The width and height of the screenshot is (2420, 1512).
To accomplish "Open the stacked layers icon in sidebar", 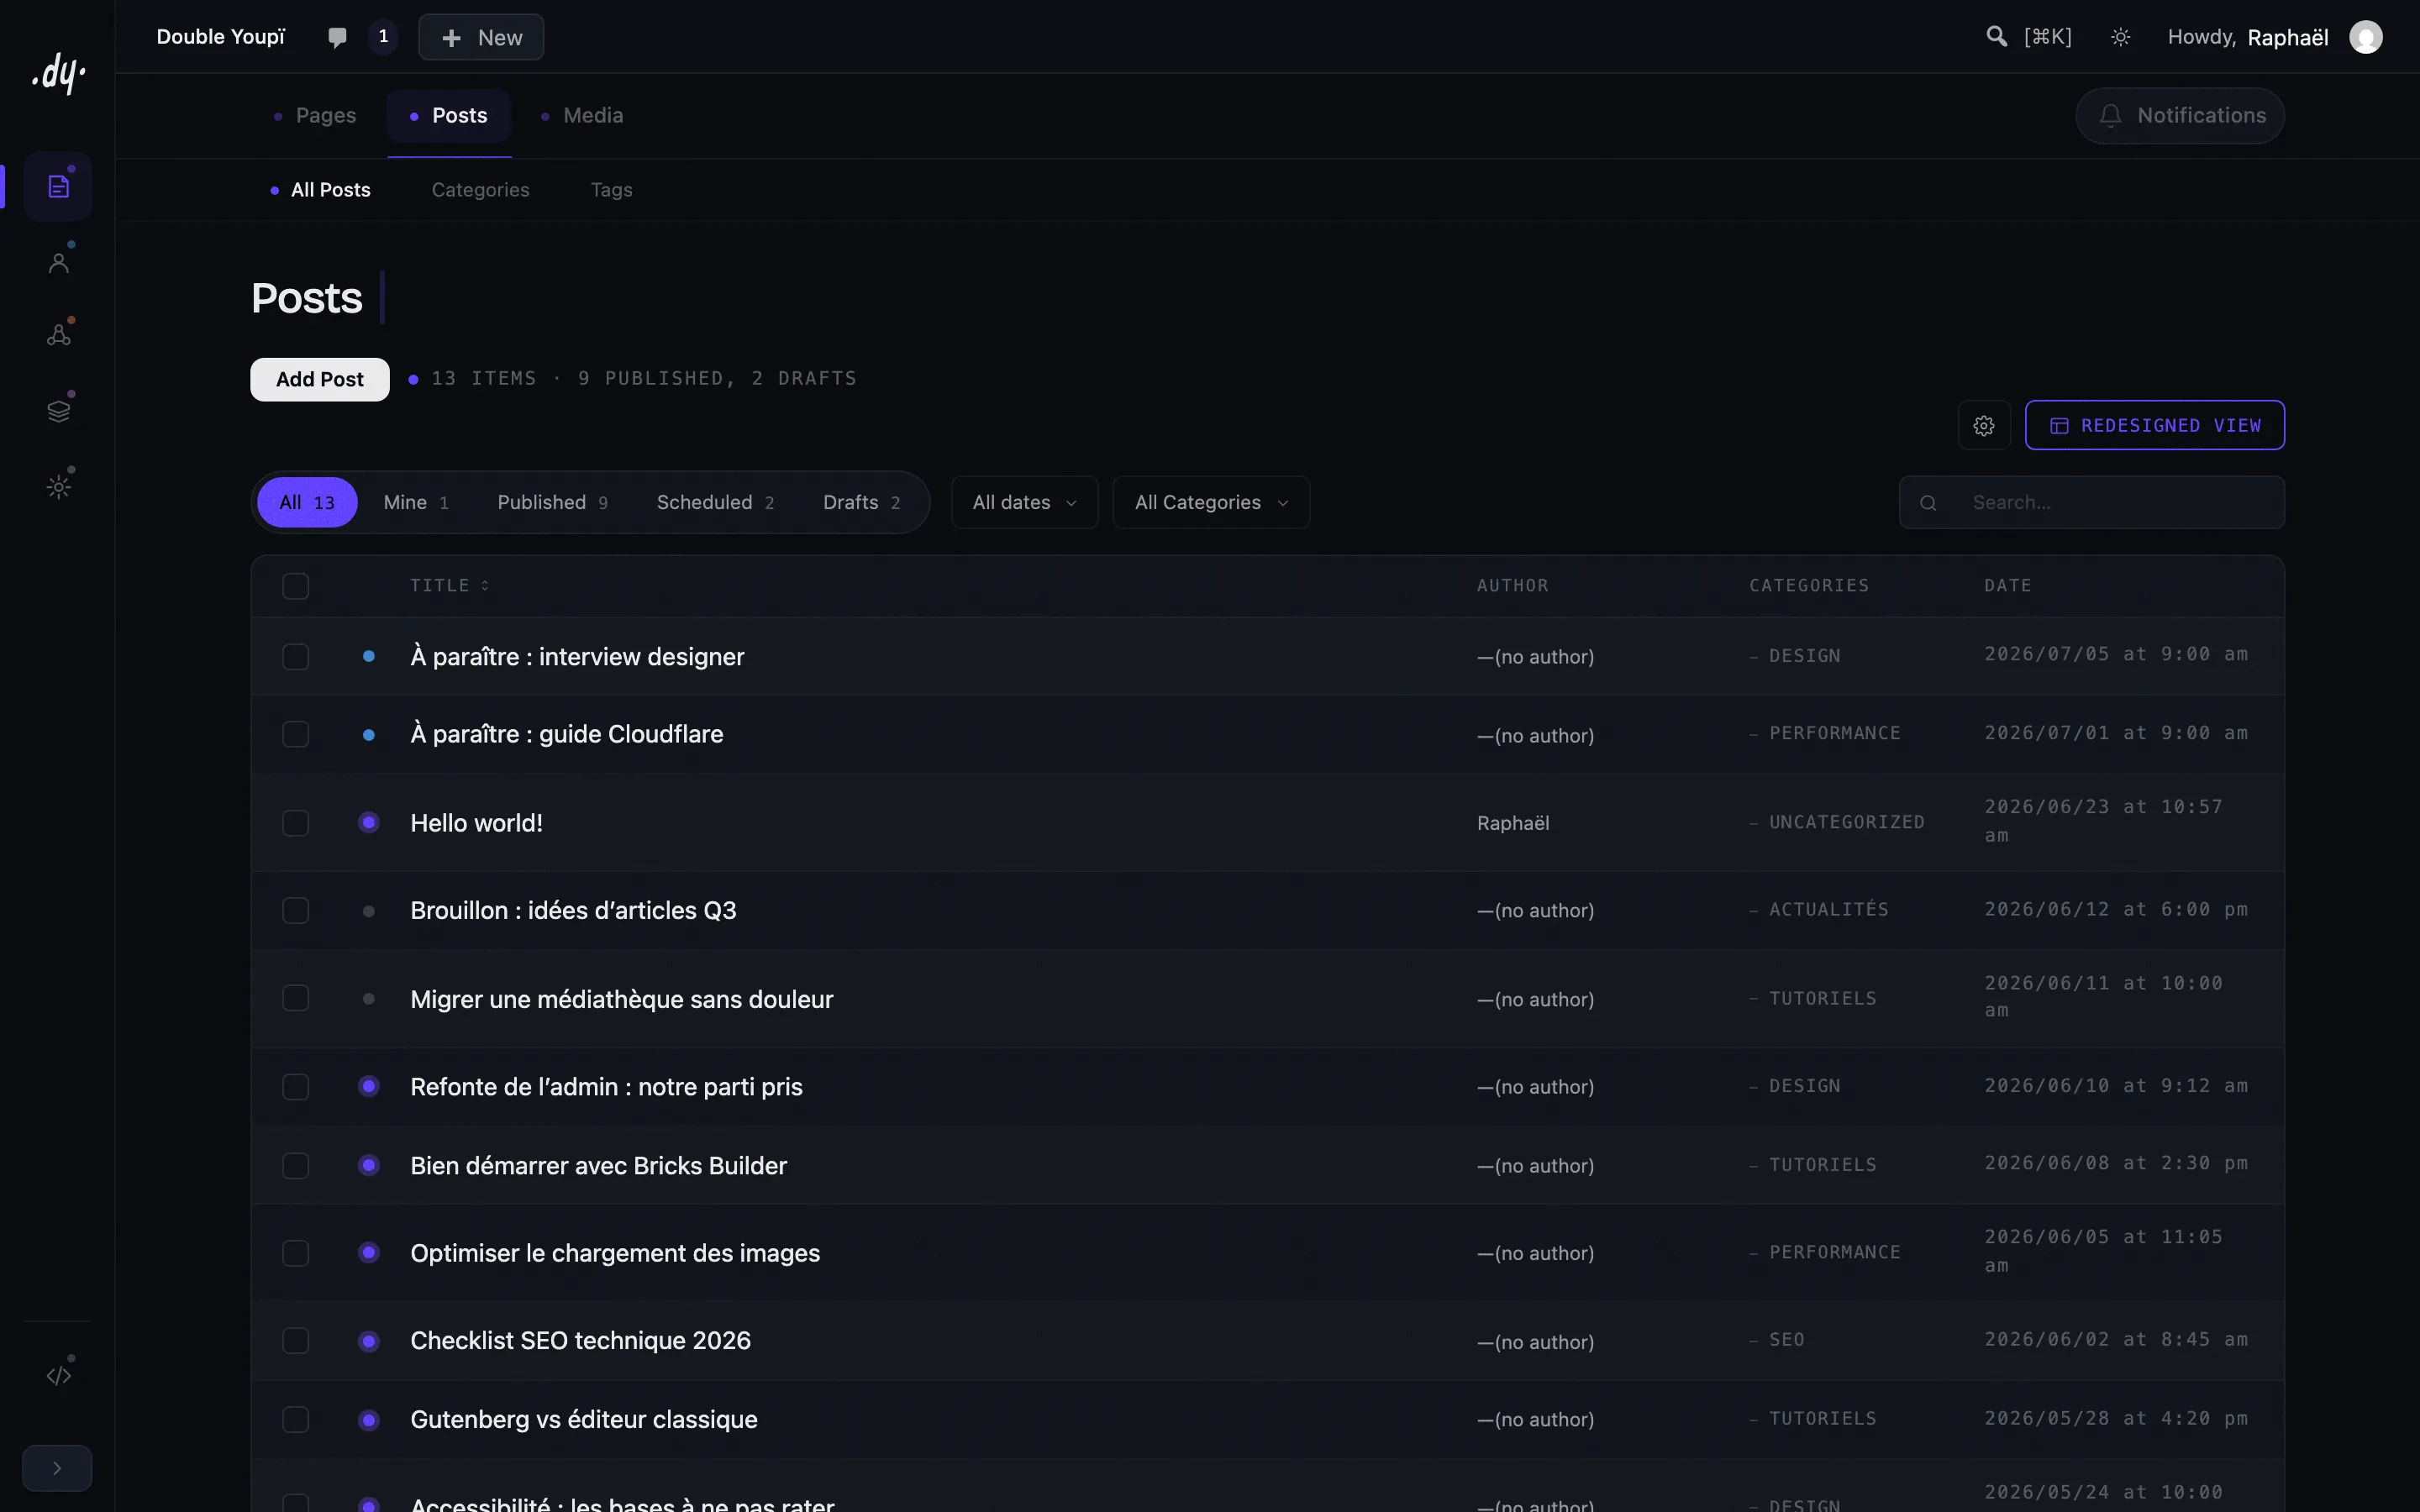I will [x=58, y=411].
